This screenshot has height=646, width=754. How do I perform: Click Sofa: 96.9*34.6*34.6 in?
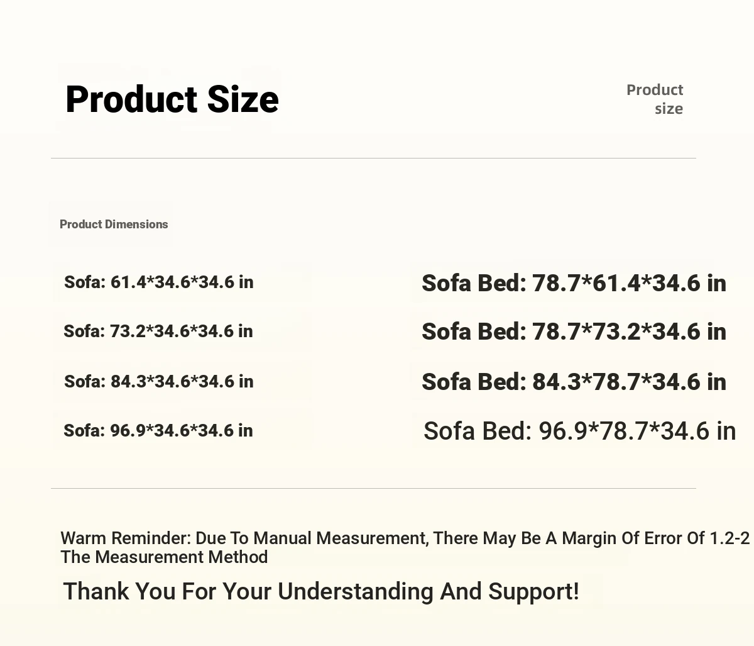click(x=158, y=431)
